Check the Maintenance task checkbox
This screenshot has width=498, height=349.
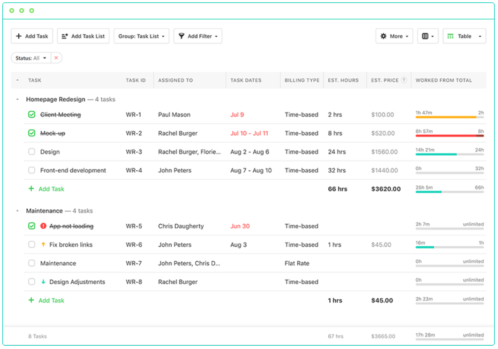[32, 263]
